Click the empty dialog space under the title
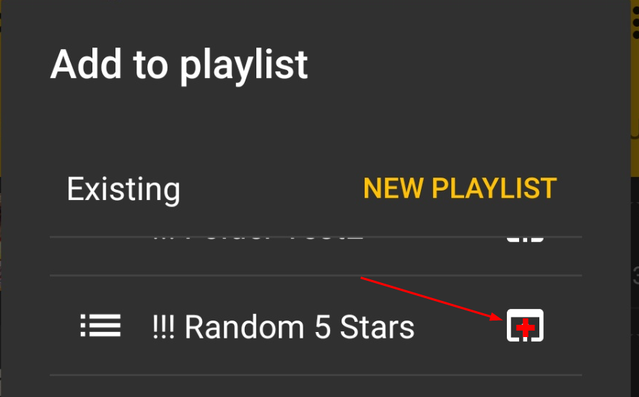This screenshot has height=397, width=639. (x=316, y=126)
